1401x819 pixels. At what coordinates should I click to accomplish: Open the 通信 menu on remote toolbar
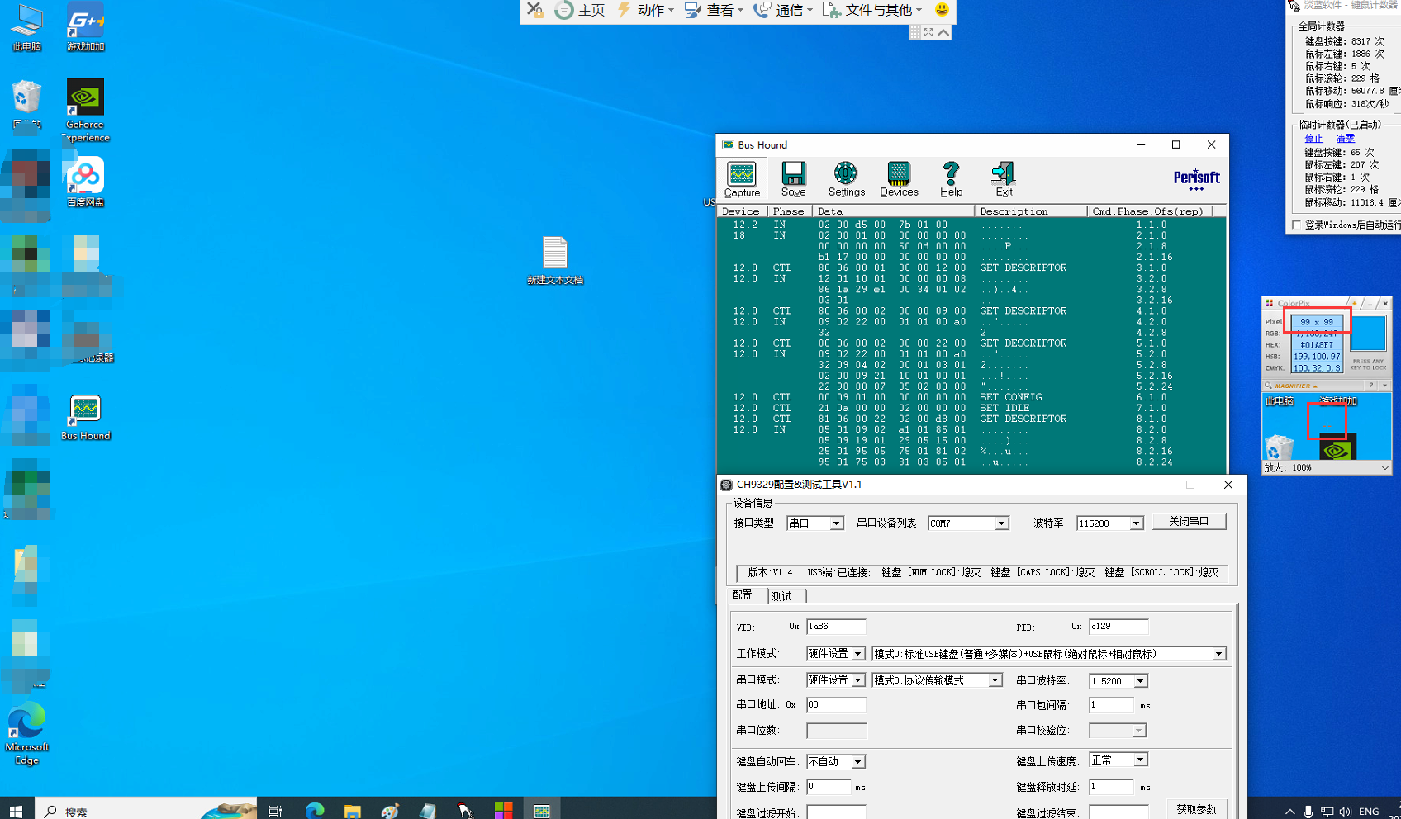pos(783,10)
